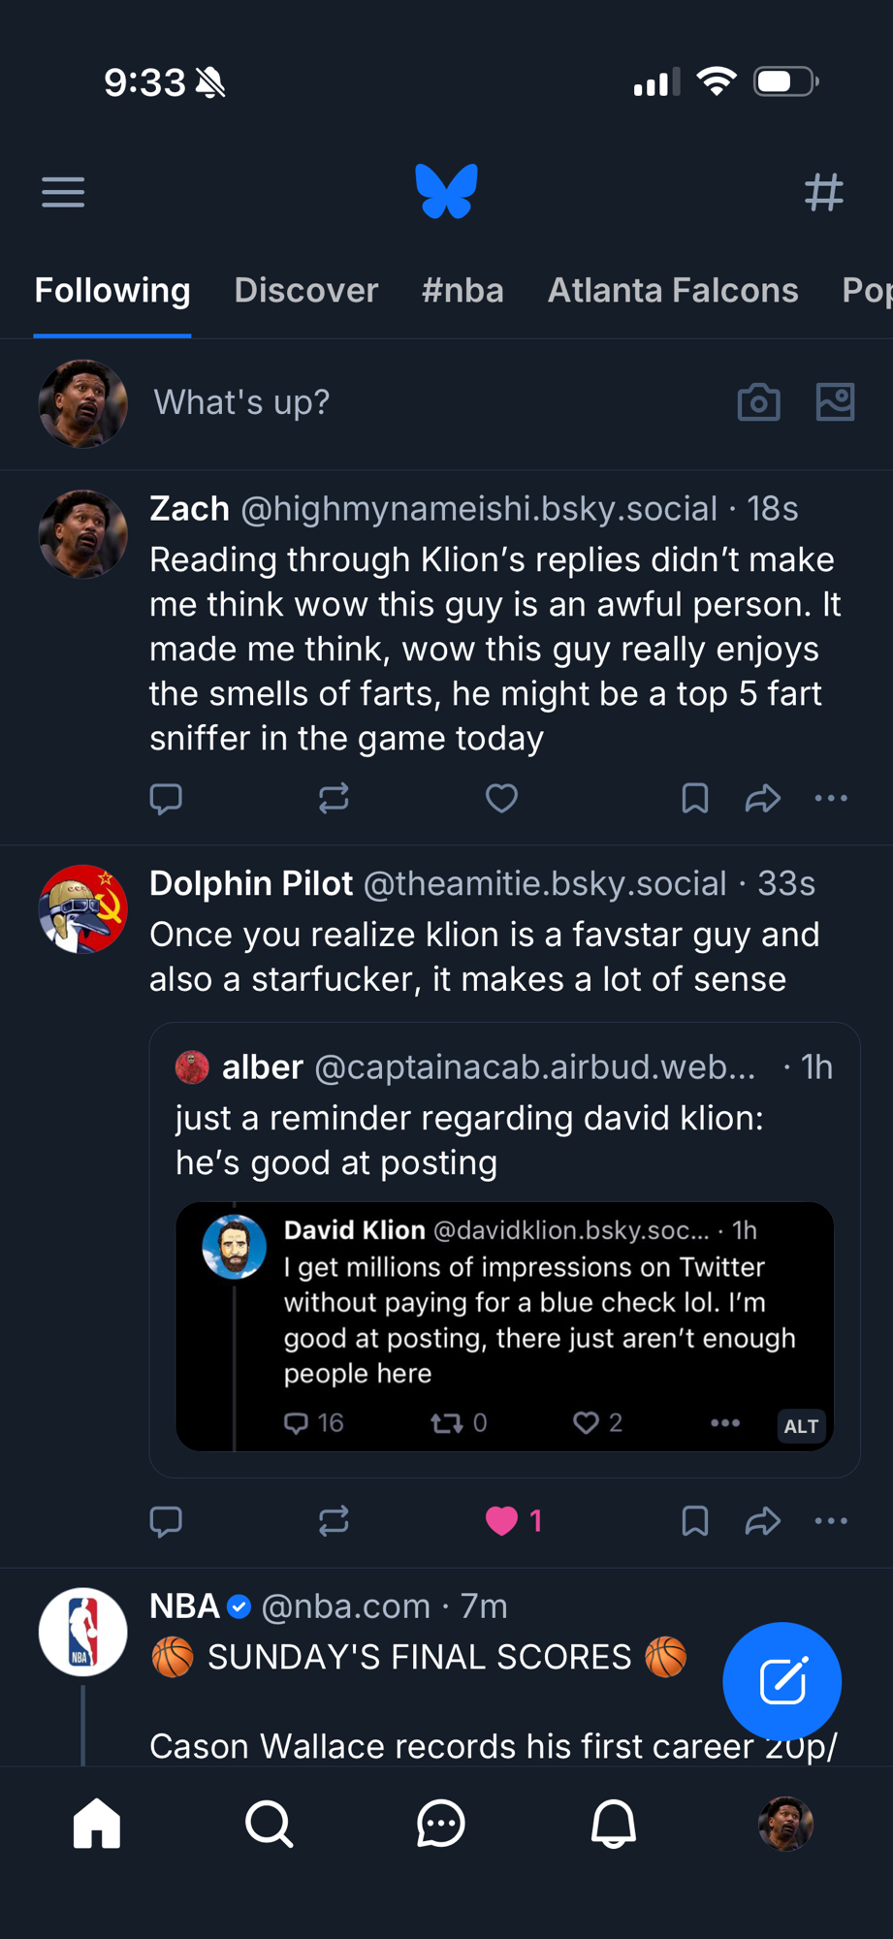The height and width of the screenshot is (1939, 893).
Task: Switch to the Discover feed tab
Action: (305, 291)
